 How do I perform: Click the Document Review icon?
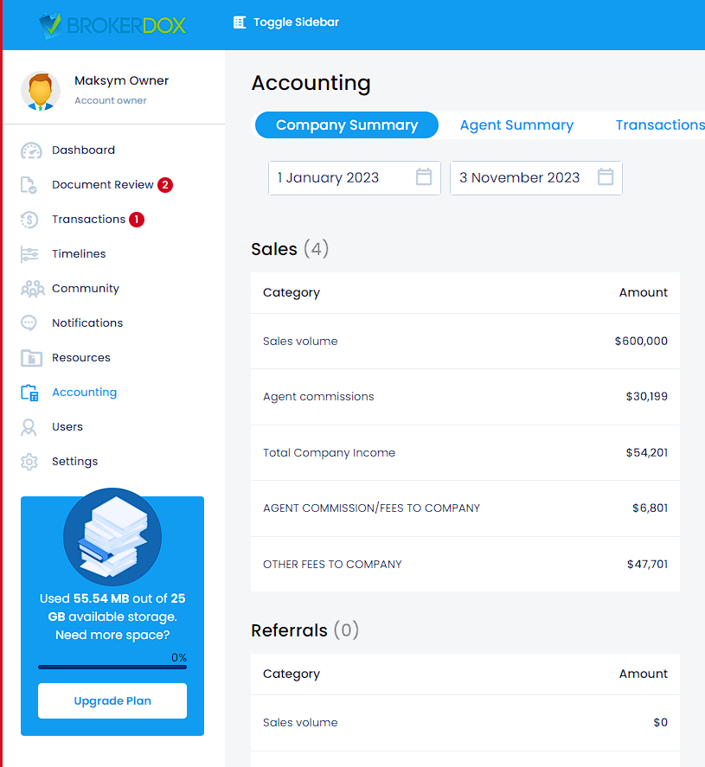[x=29, y=185]
